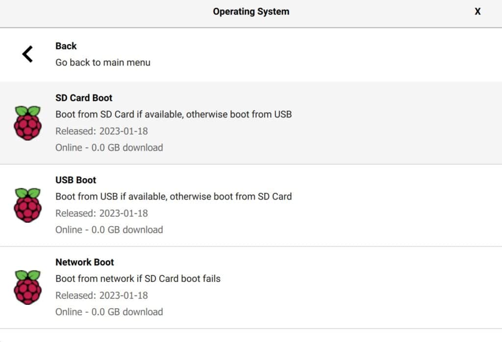Click the release date under SD Card Boot
The image size is (502, 342).
click(x=101, y=131)
